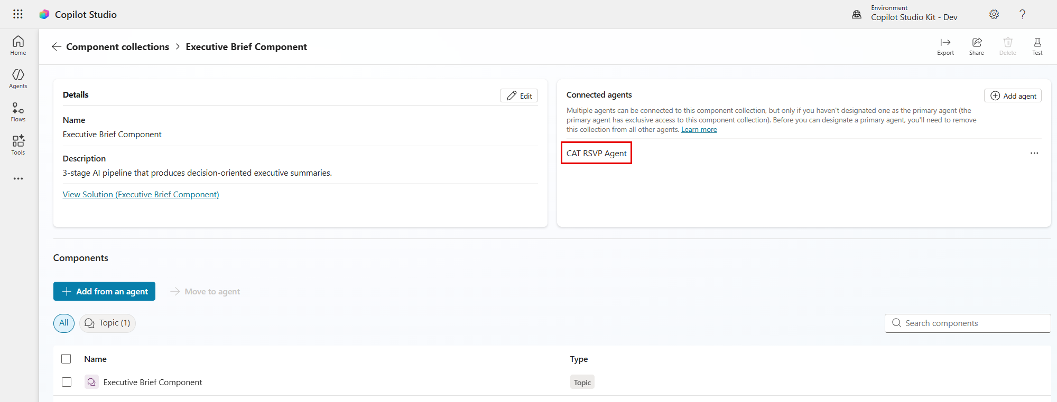Go back with the arrow icon
The width and height of the screenshot is (1057, 402).
click(57, 47)
